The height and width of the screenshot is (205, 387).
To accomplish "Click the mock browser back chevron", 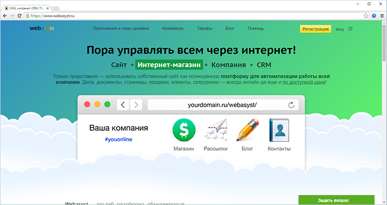I will pos(123,105).
